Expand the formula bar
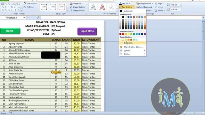This screenshot has width=205, height=115. click(204, 18)
